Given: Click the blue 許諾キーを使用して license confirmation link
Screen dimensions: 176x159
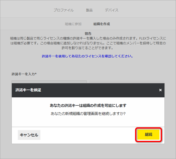Looking at the screenshot, I should (87, 56).
